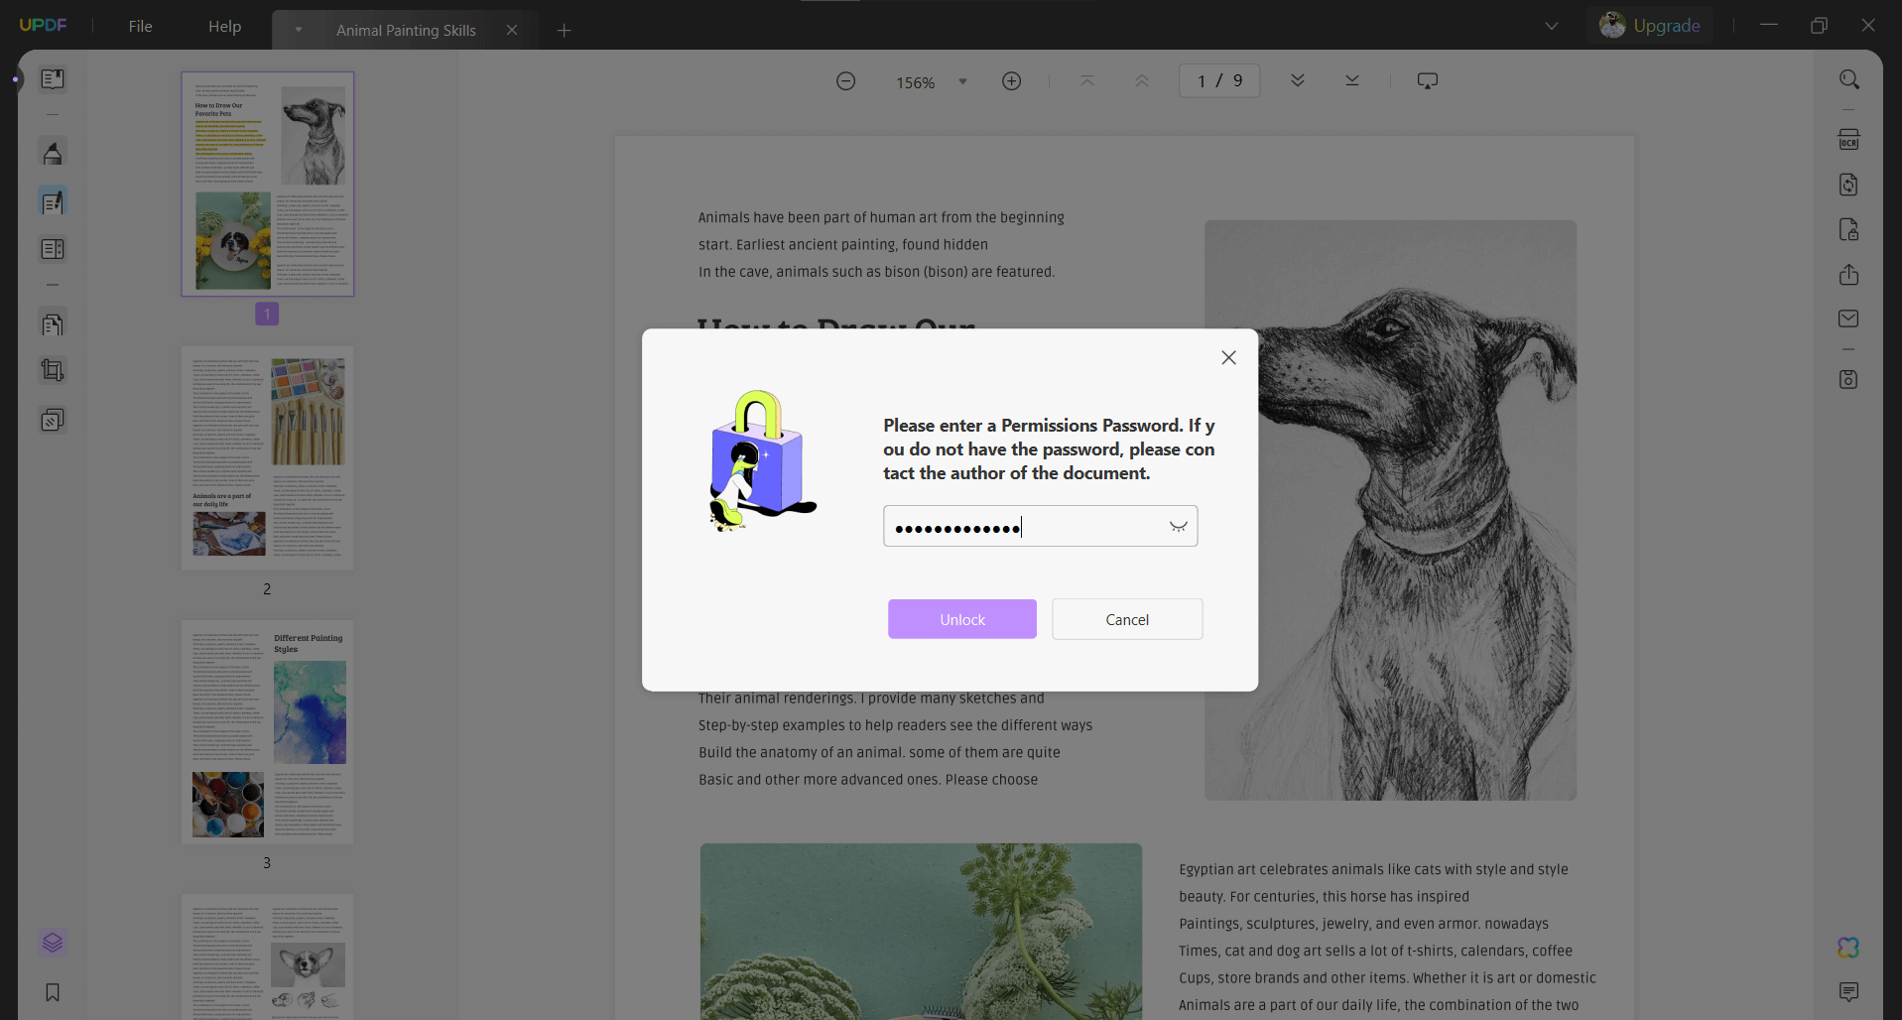This screenshot has height=1020, width=1902.
Task: Open the OCR recognition tool
Action: 1848,140
